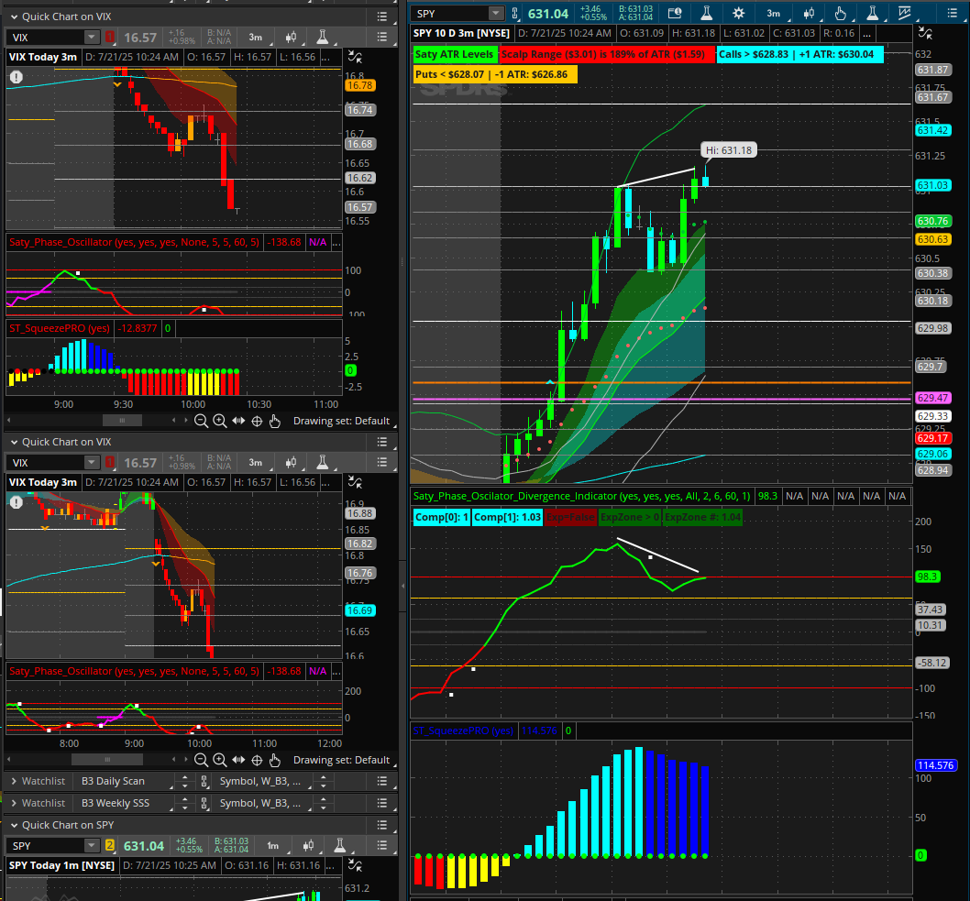Open 'Symbol, W_B3, ...' columns in B3 Weekly SSS row
Viewport: 970px width, 901px height.
click(x=260, y=803)
